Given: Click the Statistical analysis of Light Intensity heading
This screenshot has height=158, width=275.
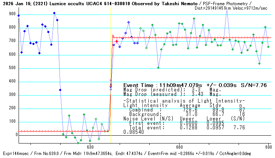Looking at the screenshot, I should [x=184, y=101].
